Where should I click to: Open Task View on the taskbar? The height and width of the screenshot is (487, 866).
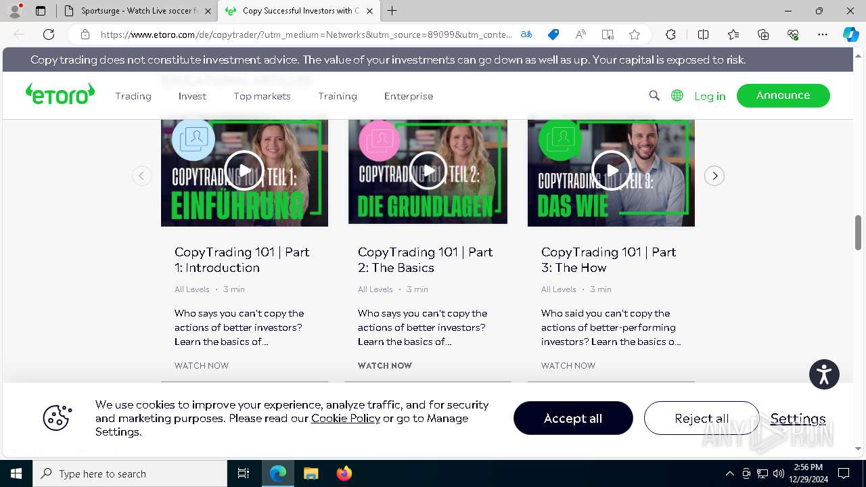click(x=244, y=473)
